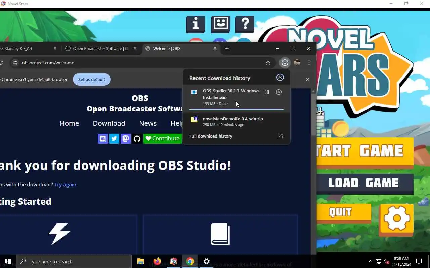This screenshot has height=268, width=430.
Task: Cancel the OBS-Studio installer download
Action: [x=279, y=92]
